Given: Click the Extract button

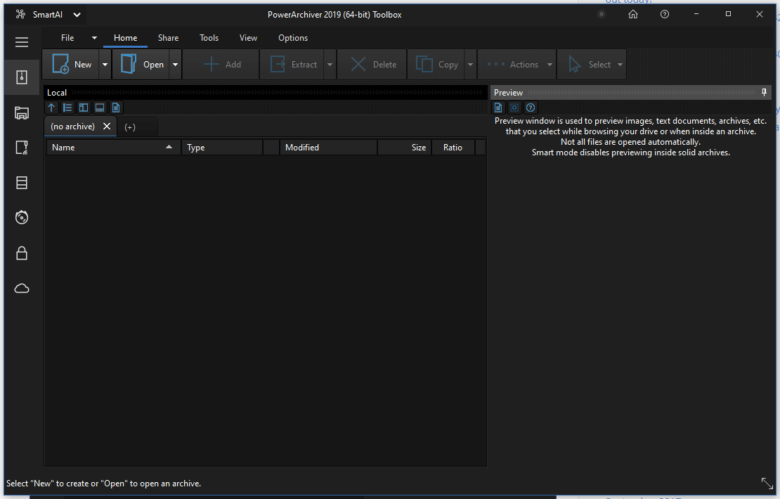Looking at the screenshot, I should pos(292,64).
